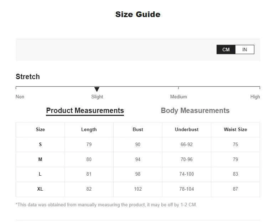Select the Medium tick on stretch scale

click(x=178, y=88)
